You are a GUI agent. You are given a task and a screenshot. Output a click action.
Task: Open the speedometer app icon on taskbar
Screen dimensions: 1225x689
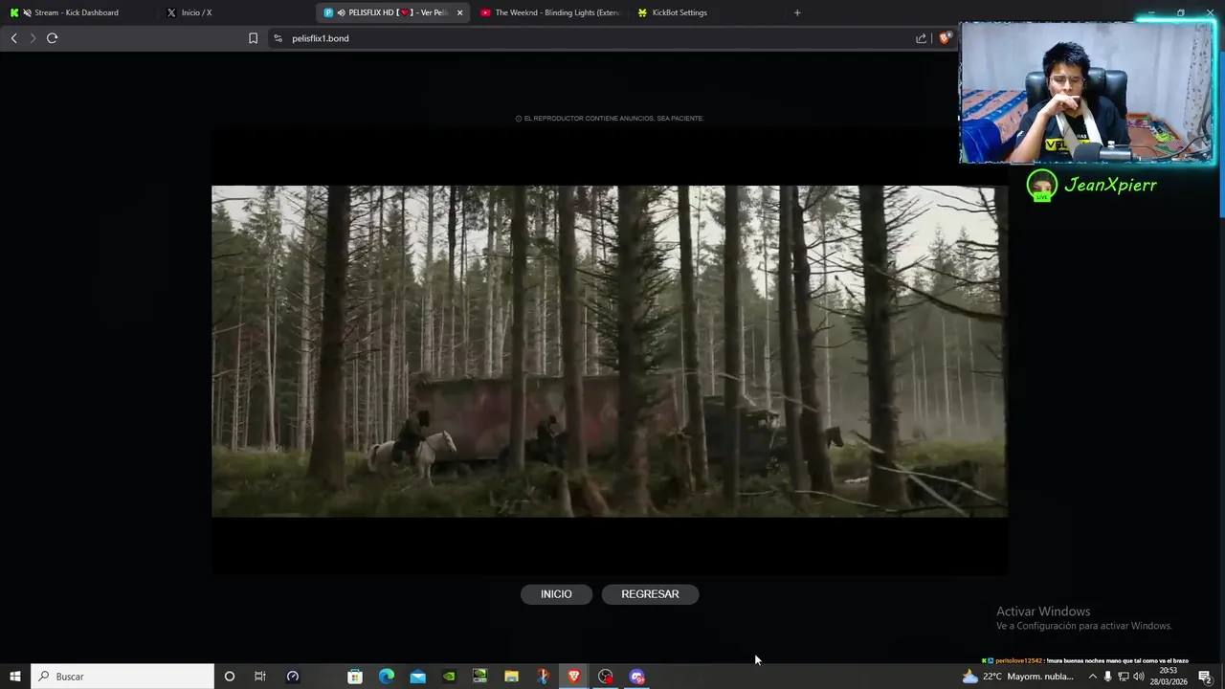pyautogui.click(x=293, y=677)
